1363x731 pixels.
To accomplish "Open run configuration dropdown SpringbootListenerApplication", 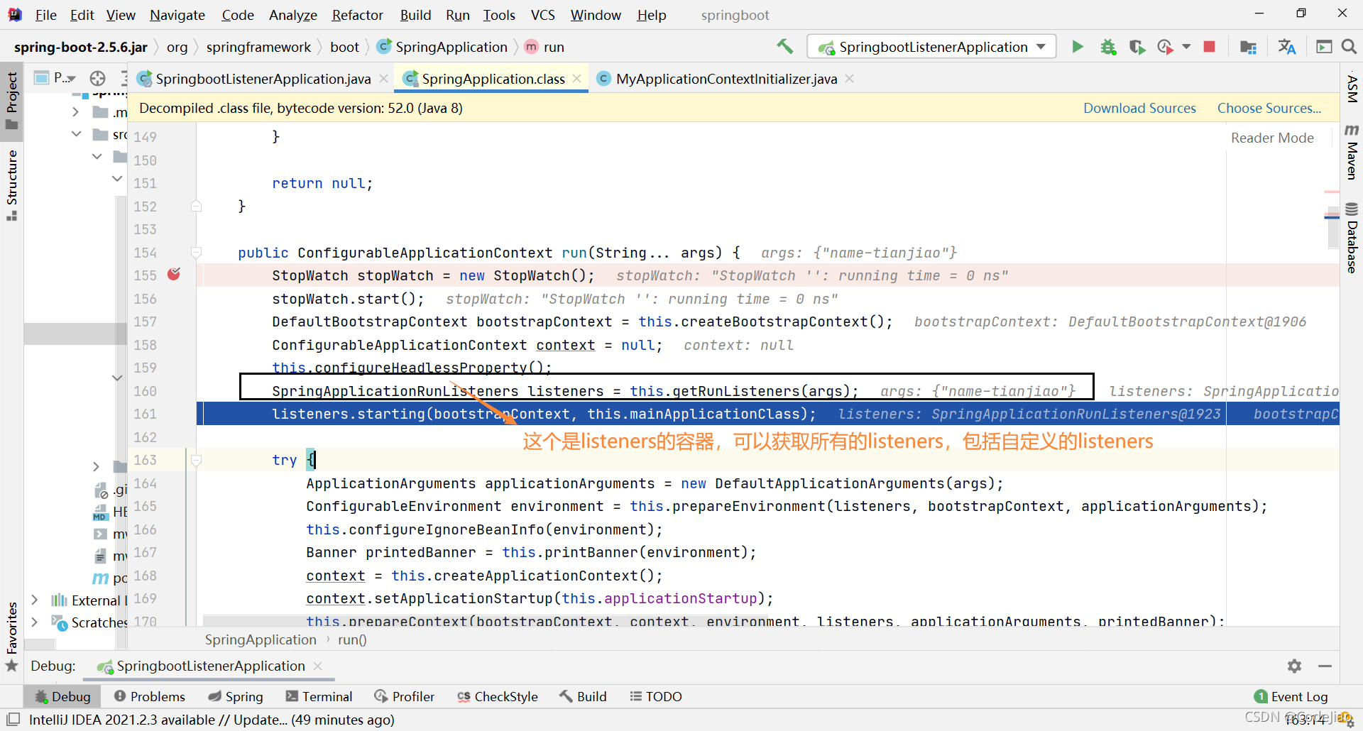I will click(931, 47).
